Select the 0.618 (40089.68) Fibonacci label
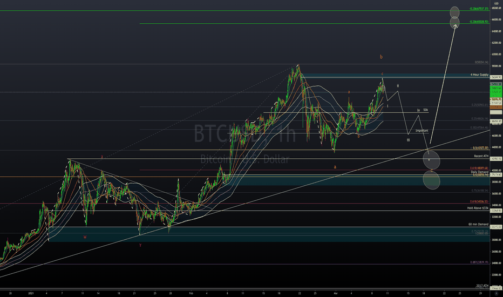Viewport: 503px width, 297px height. coord(479,168)
